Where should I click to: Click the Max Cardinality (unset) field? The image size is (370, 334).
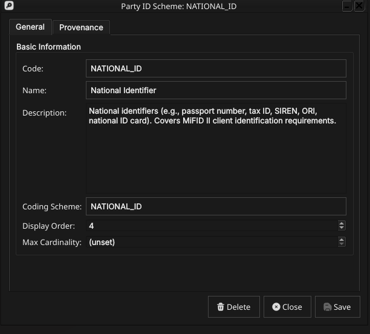(212, 242)
